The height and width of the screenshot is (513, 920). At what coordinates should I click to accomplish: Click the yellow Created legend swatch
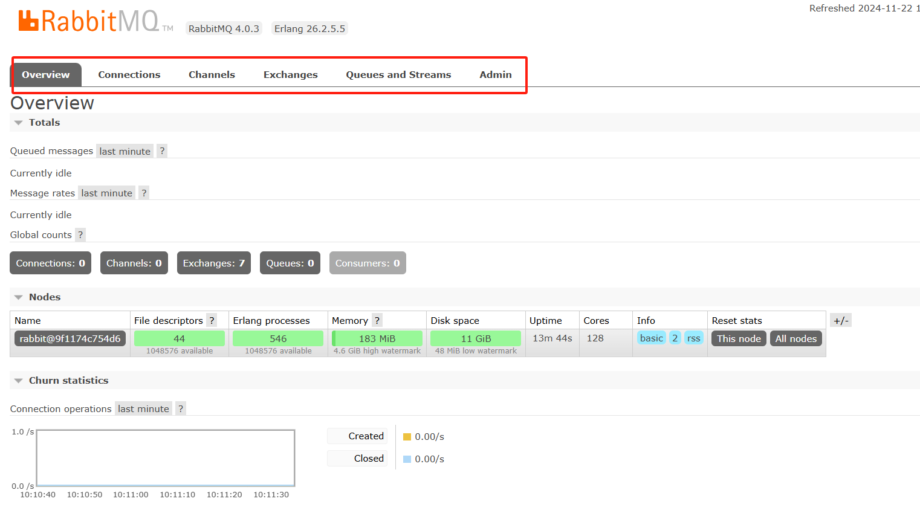pyautogui.click(x=407, y=437)
